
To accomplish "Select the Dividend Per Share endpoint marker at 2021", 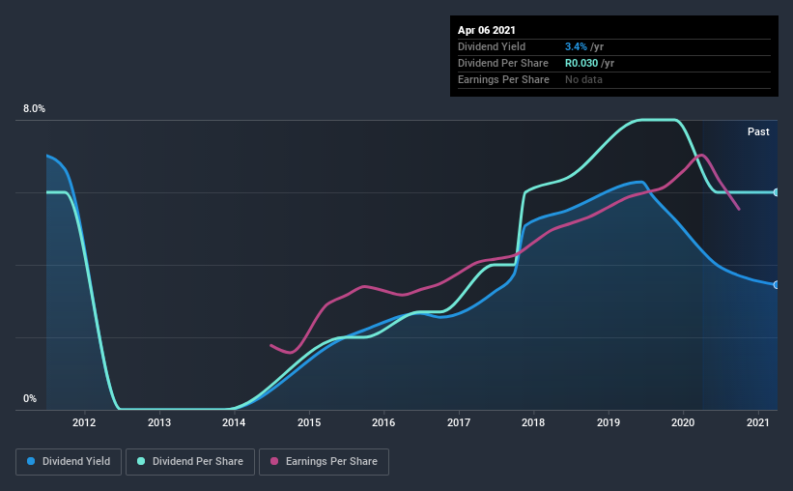I will point(776,192).
